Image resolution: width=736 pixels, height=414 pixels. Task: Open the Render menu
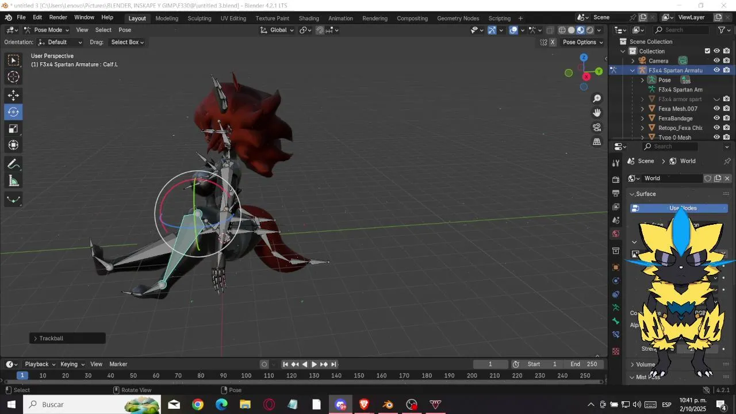[x=58, y=18]
